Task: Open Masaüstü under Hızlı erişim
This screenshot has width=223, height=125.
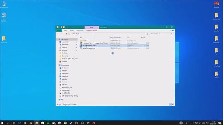Action: (65, 42)
